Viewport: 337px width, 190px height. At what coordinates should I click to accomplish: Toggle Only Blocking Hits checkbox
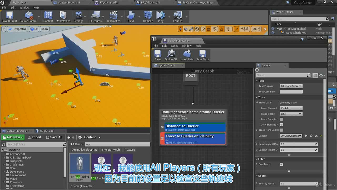point(281,125)
